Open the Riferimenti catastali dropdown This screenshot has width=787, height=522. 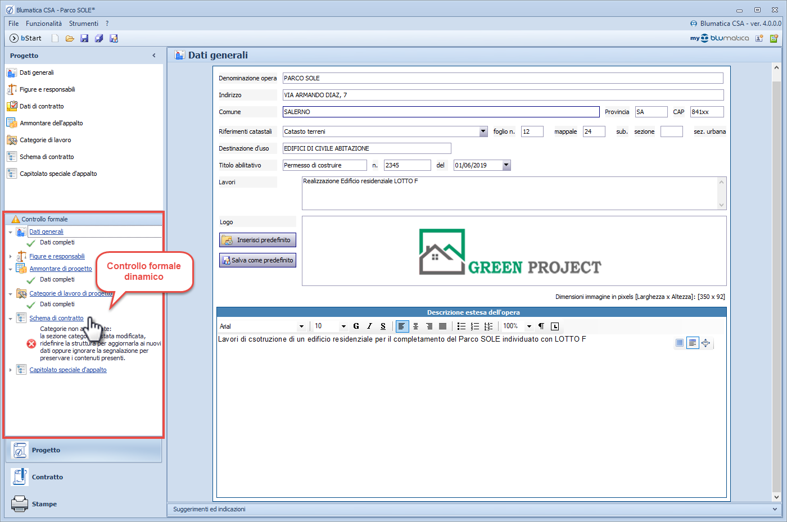tap(483, 131)
